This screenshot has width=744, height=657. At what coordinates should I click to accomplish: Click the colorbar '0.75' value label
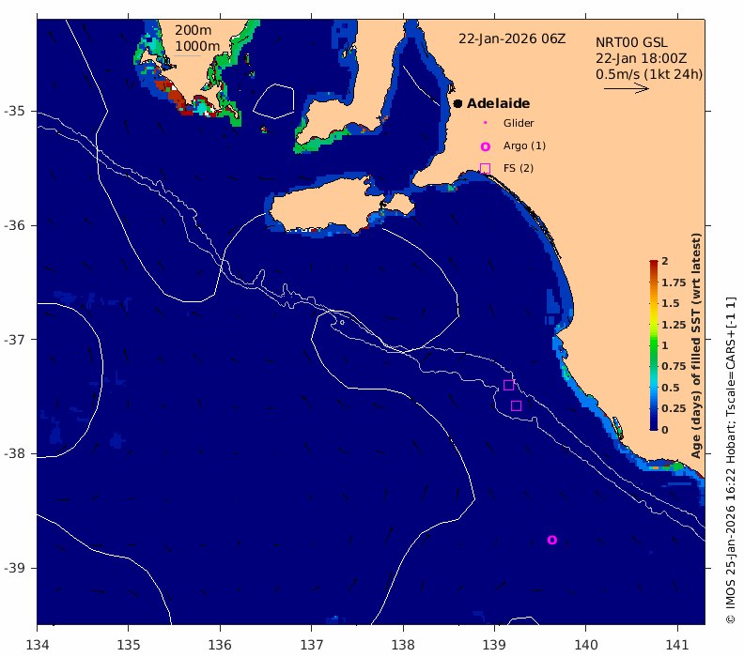[674, 366]
